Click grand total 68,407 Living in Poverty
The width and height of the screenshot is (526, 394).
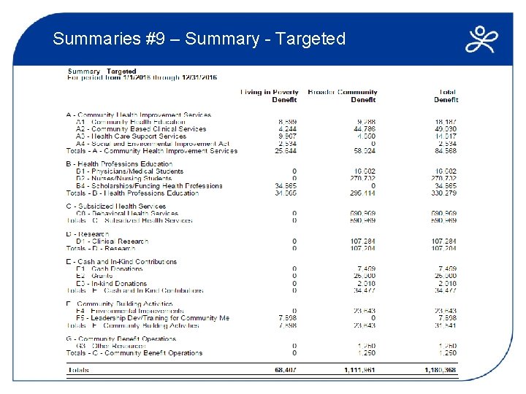(x=285, y=370)
